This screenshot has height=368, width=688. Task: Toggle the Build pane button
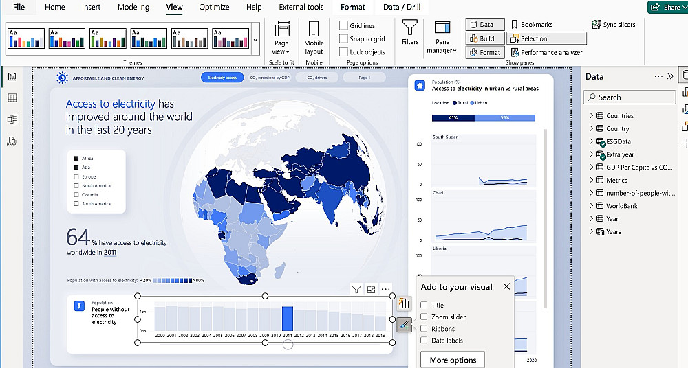pos(485,38)
